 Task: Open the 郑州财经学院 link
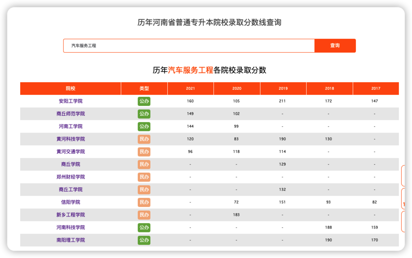click(x=70, y=177)
